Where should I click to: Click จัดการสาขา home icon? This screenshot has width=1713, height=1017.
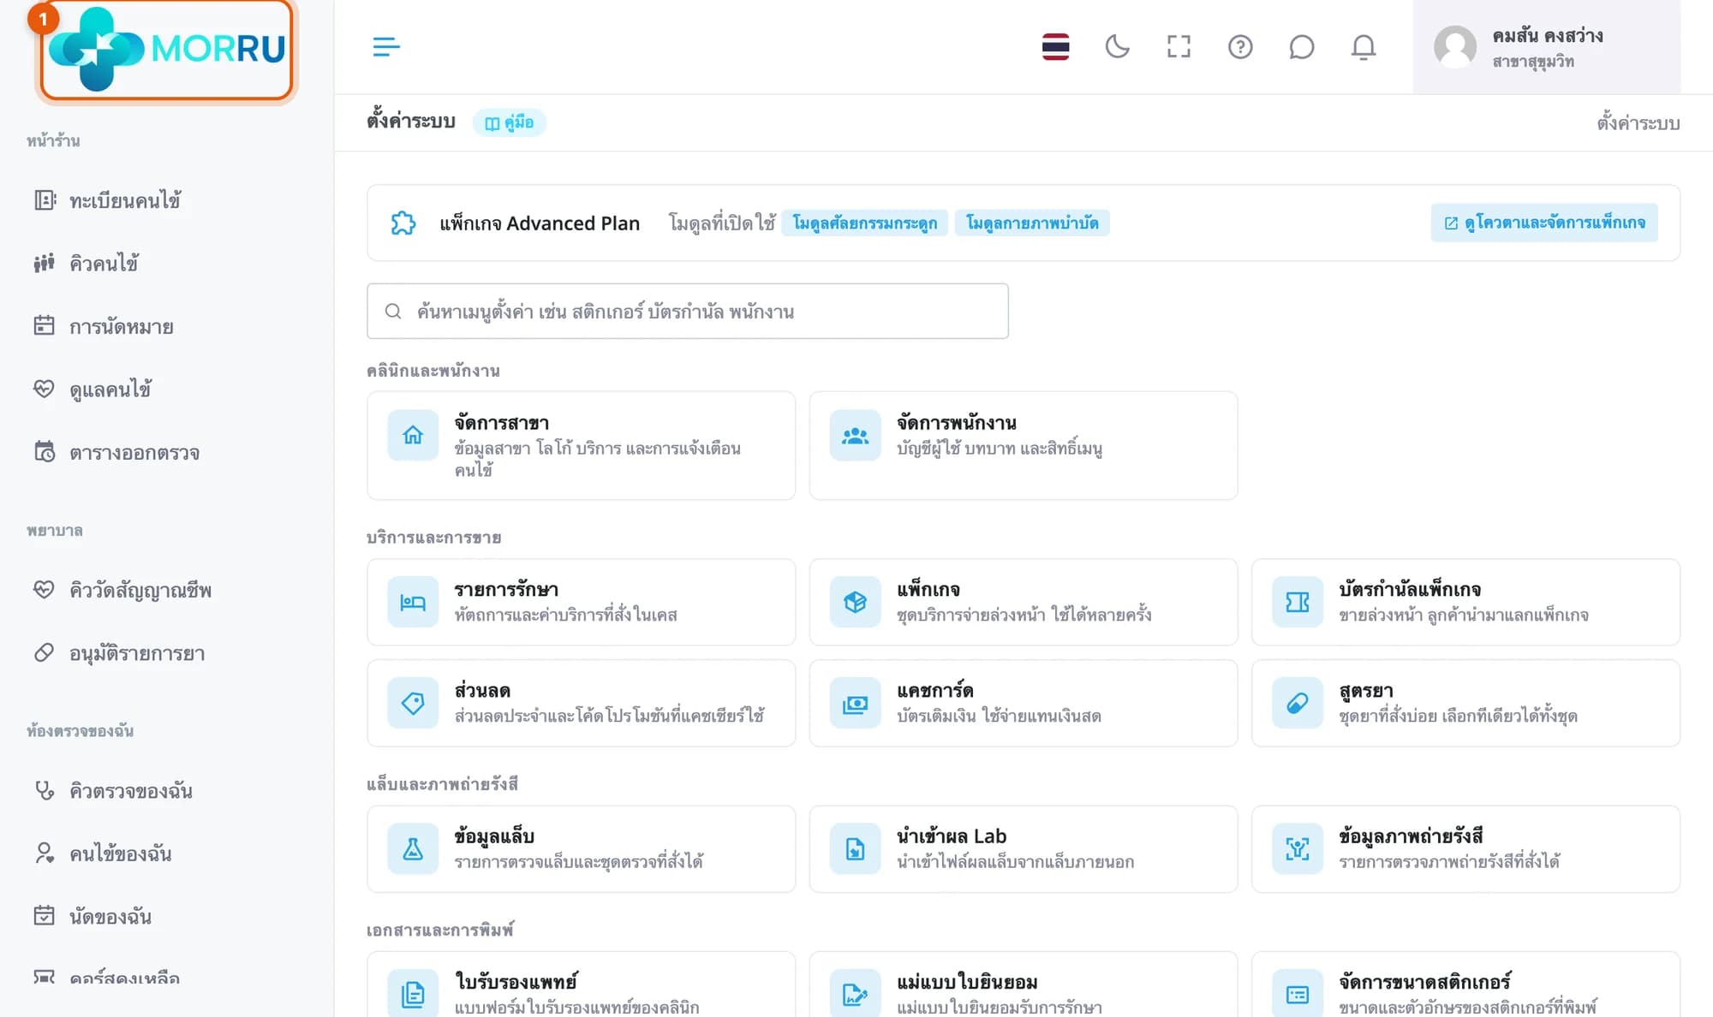(413, 435)
